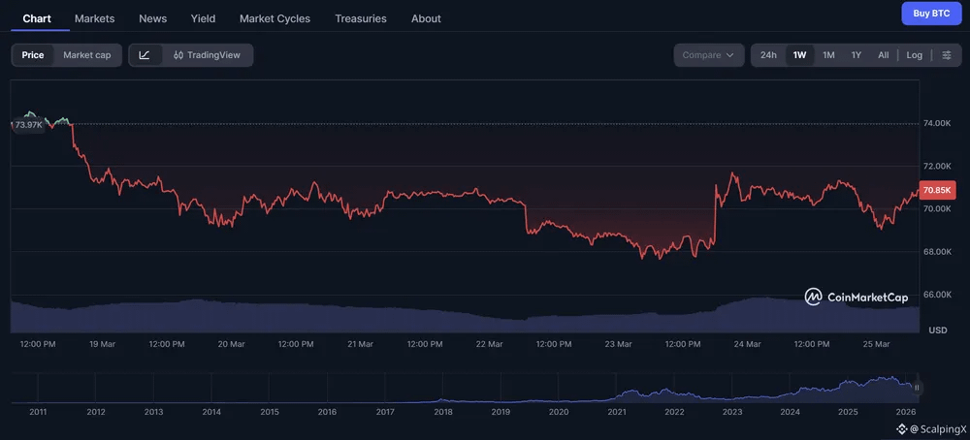This screenshot has width=970, height=440.
Task: Click the 73.97K starting price label
Action: (28, 125)
